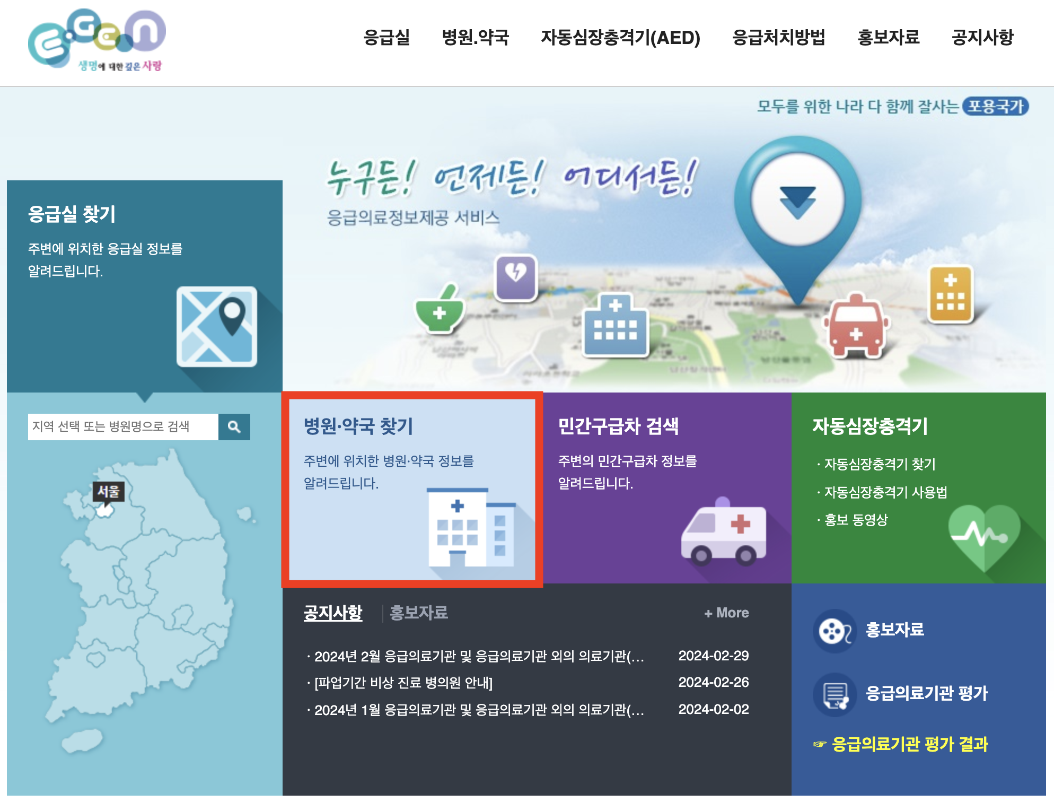Open 홍보 동영상 link in AED panel
This screenshot has height=802, width=1054.
[x=855, y=520]
